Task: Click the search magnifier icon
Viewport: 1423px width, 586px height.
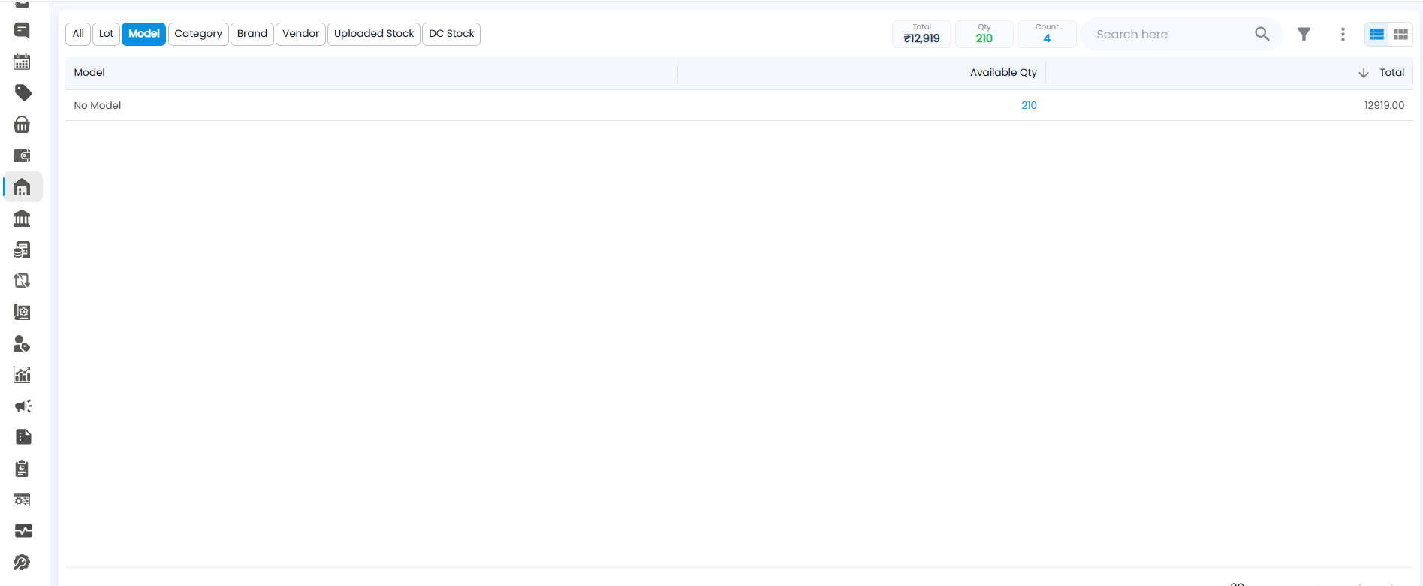Action: tap(1262, 34)
